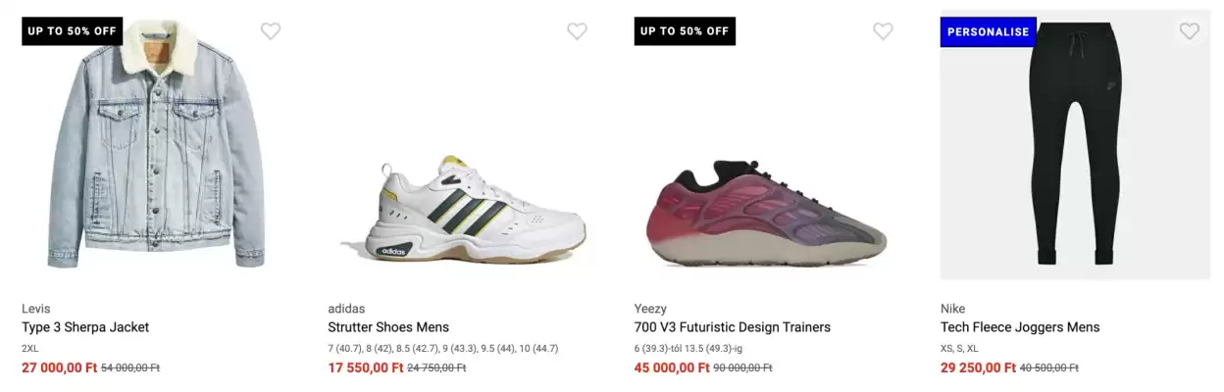Click the 17 550,00 Ft adidas price
Image resolution: width=1224 pixels, height=392 pixels.
coord(366,367)
